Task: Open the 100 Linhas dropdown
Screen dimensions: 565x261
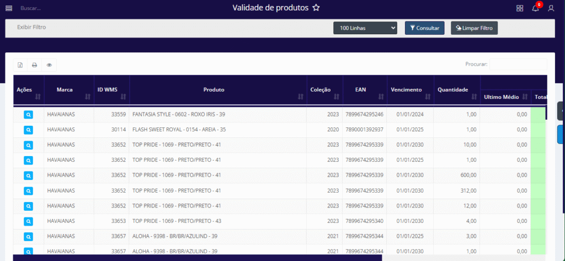Action: coord(365,28)
